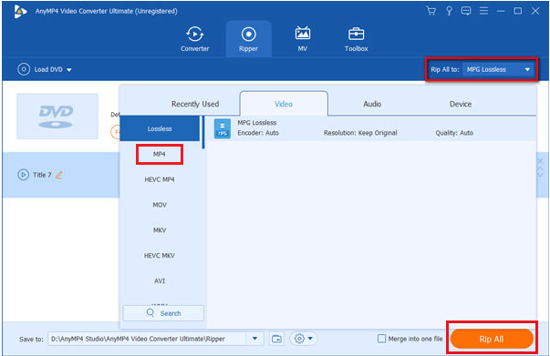Select MP4 format in list

pyautogui.click(x=160, y=154)
